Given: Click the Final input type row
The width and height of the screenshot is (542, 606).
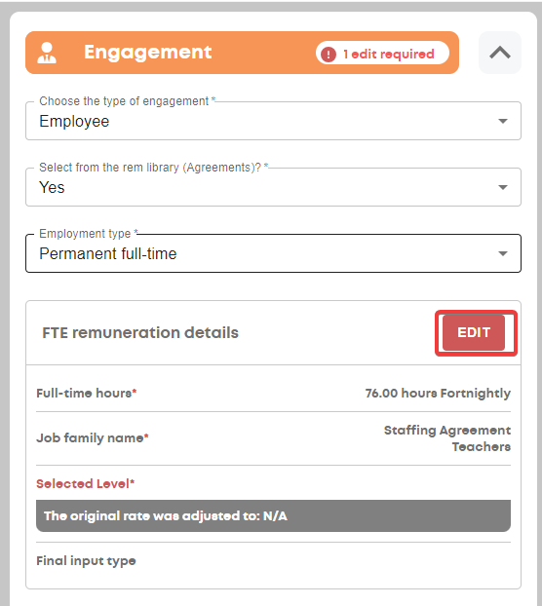Looking at the screenshot, I should [x=273, y=561].
